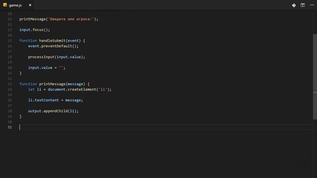
Task: Click output.appendChild(li); line
Action: 53,111
